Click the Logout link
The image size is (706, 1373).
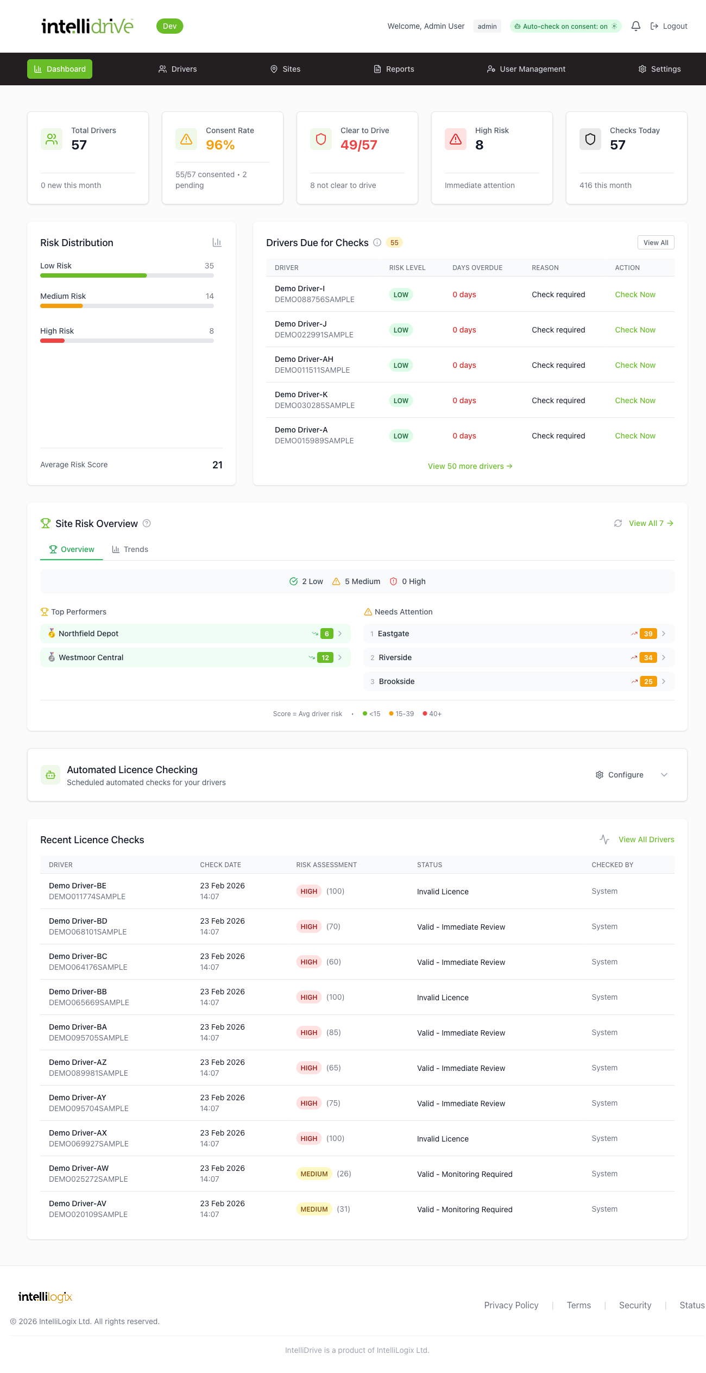[x=669, y=26]
